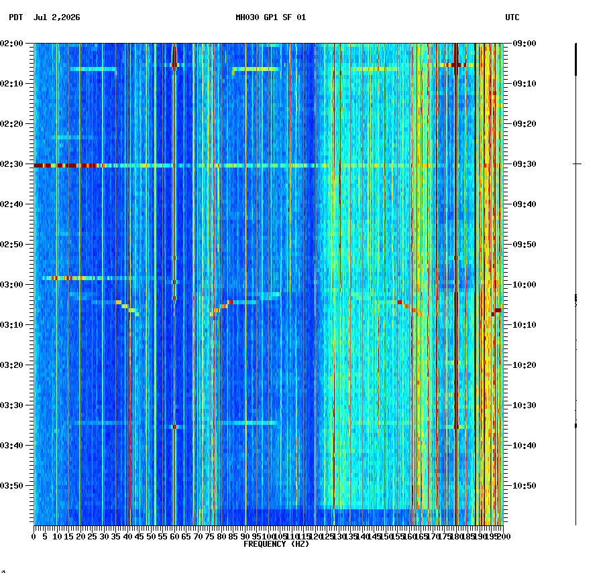Click the tick mark on the right seismogram trace

tap(577, 164)
